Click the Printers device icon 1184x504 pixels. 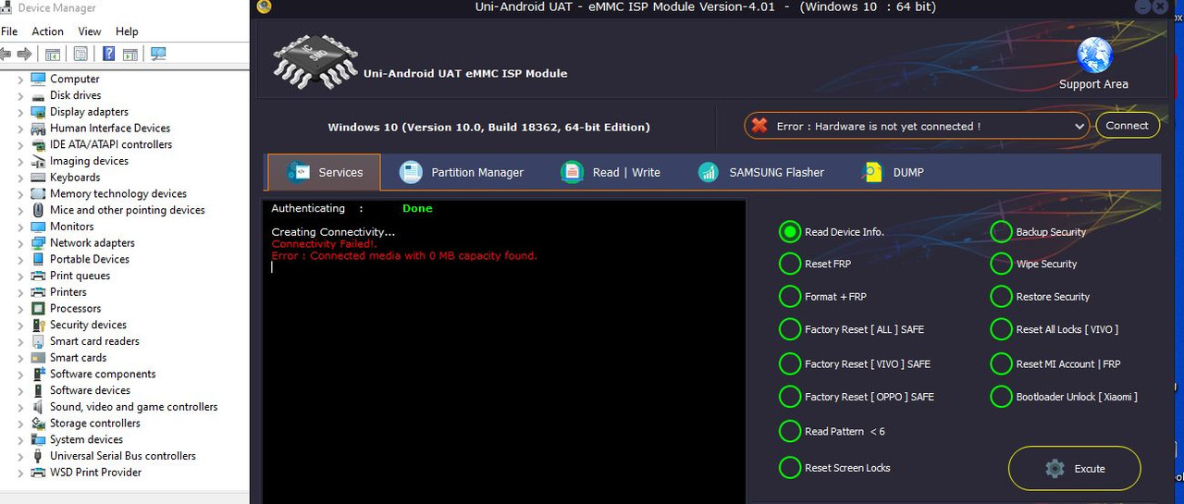[x=38, y=292]
